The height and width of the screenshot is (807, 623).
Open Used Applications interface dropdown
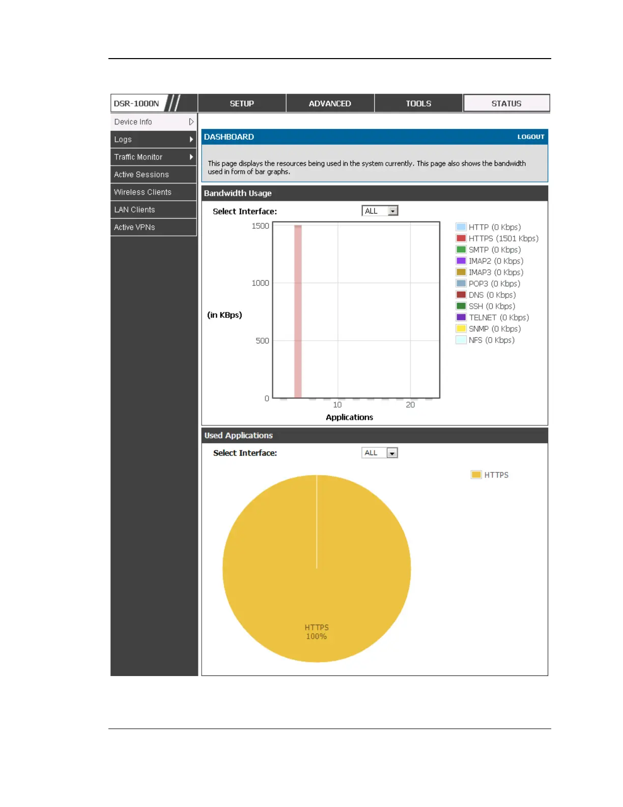click(x=392, y=453)
